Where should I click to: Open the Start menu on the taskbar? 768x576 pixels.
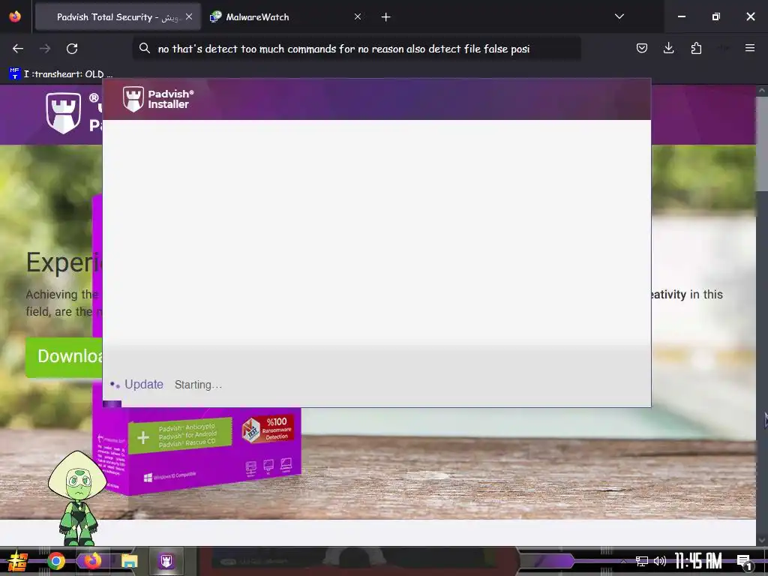[17, 561]
